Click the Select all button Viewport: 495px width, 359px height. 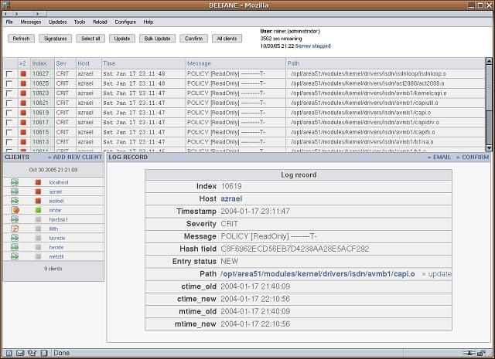(x=90, y=39)
